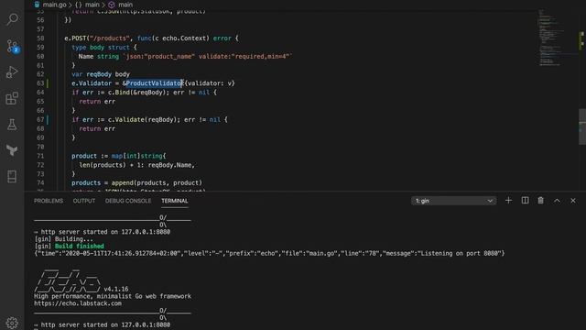The image size is (586, 330).
Task: Close the terminal panel
Action: 573,201
